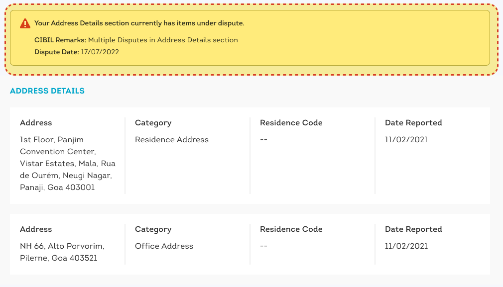Click Residence Code label in first card

pyautogui.click(x=291, y=123)
